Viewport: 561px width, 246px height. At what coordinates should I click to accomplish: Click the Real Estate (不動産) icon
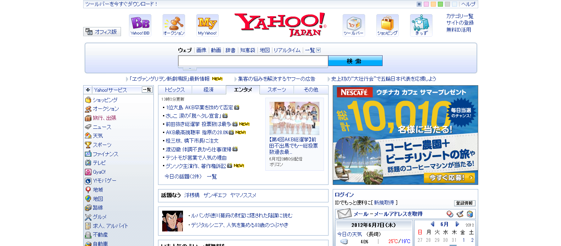(88, 235)
